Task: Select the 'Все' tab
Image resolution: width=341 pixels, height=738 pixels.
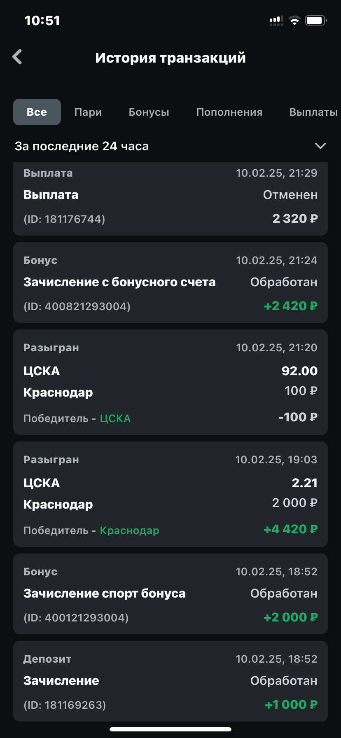Action: 37,112
